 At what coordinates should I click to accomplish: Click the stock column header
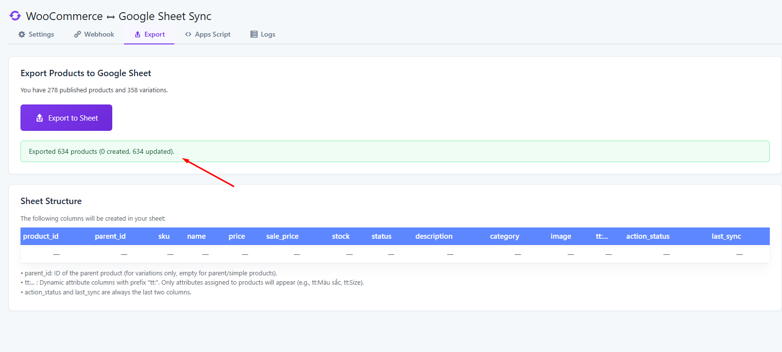coord(341,236)
